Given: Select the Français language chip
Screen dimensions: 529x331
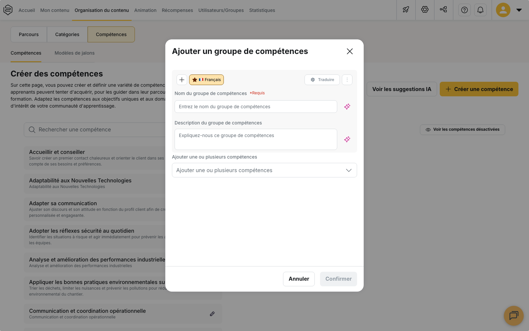Looking at the screenshot, I should click(207, 80).
